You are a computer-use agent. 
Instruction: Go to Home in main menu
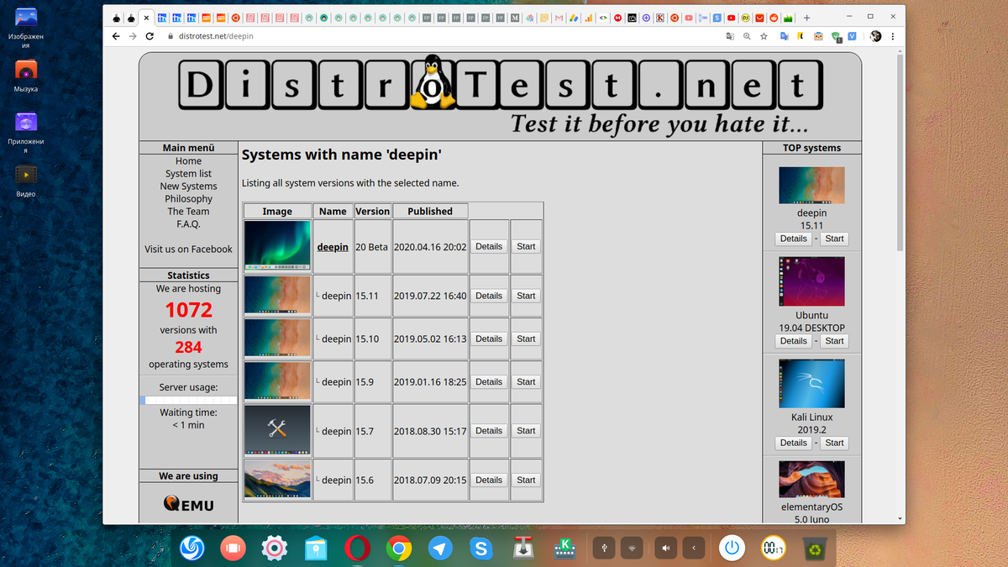[188, 161]
